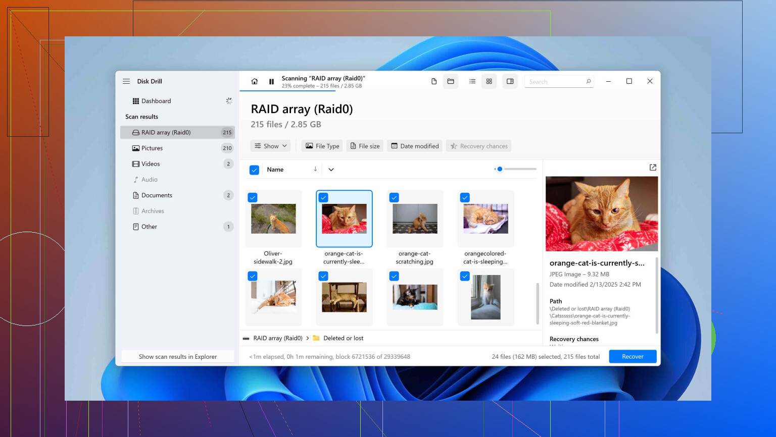Switch to grid thumbnail view
Image resolution: width=776 pixels, height=437 pixels.
tap(489, 81)
